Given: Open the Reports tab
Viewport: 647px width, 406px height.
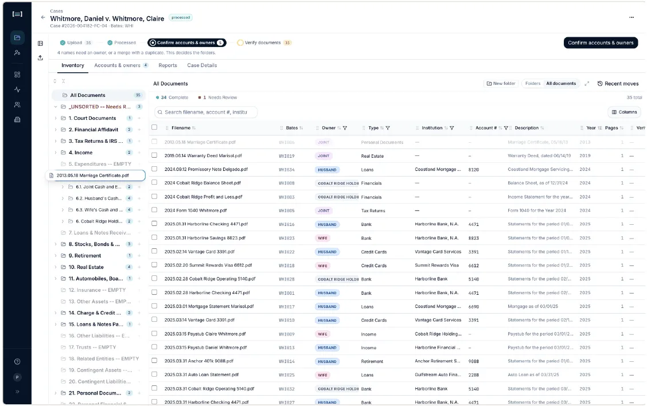Looking at the screenshot, I should [x=167, y=65].
